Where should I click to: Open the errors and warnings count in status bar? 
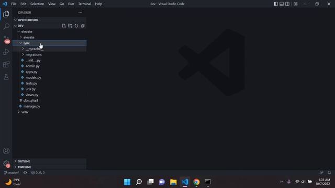[x=38, y=173]
